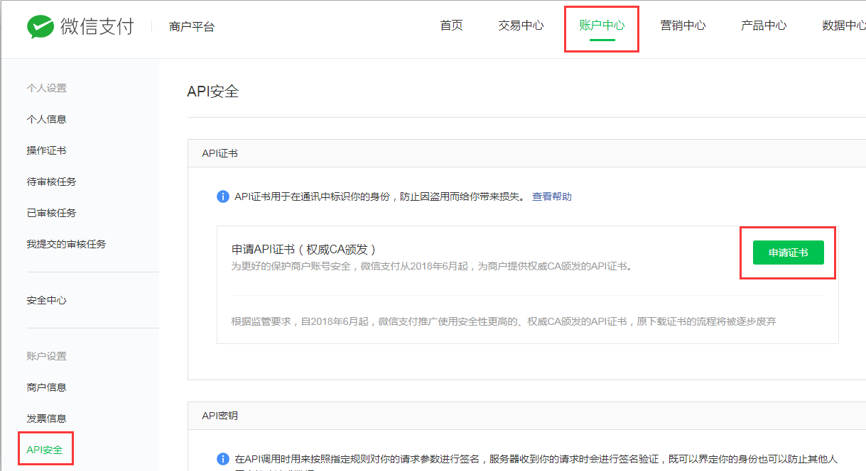
Task: Click the blue info icon under API密钥
Action: point(222,459)
